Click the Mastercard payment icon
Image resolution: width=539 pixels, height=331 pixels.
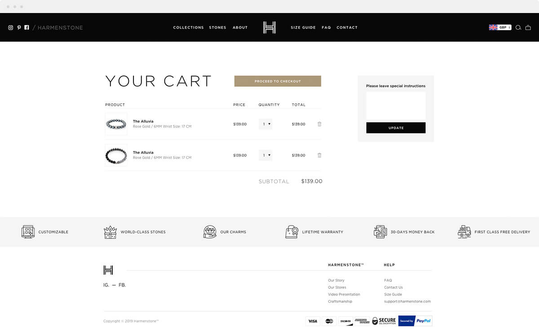[x=329, y=321]
